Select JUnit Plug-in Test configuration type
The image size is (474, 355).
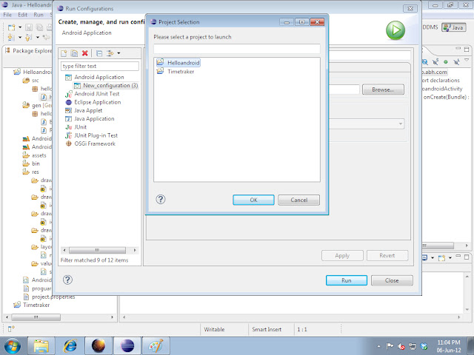click(91, 135)
